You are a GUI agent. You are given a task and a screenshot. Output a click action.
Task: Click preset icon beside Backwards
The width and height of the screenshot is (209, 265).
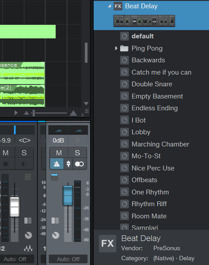(125, 60)
